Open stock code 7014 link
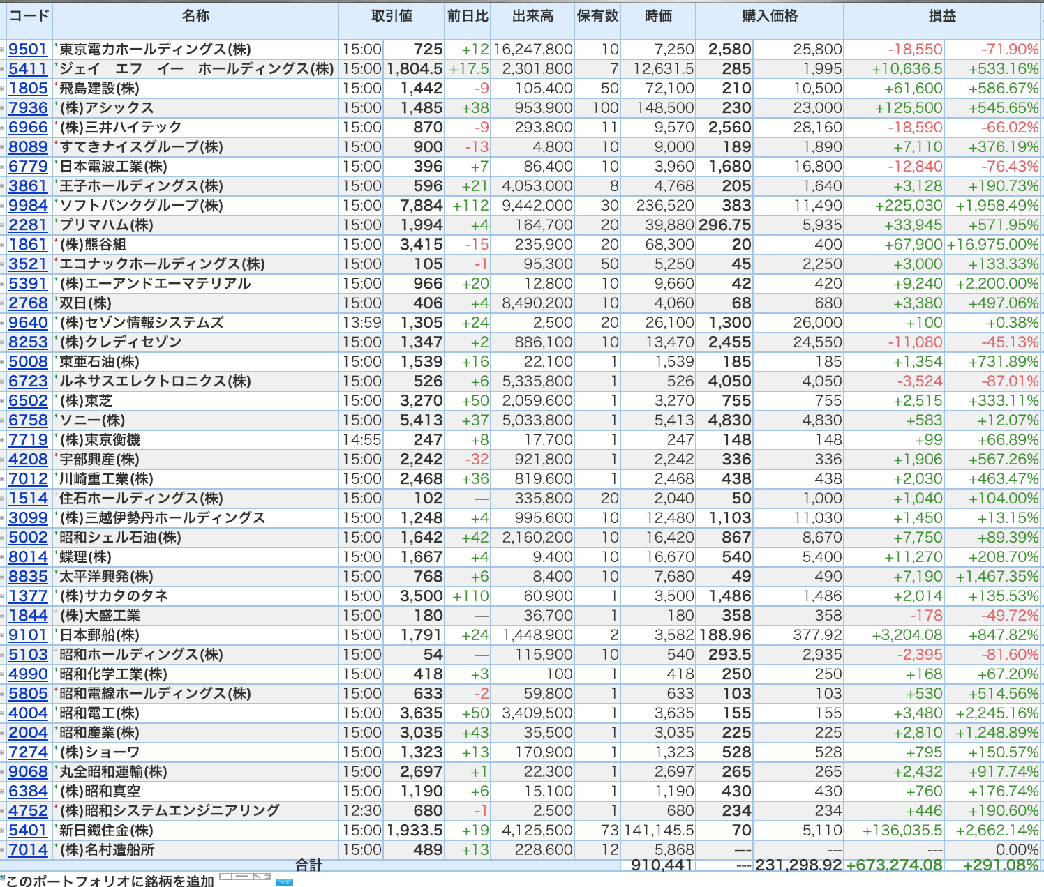The height and width of the screenshot is (887, 1044). (x=28, y=850)
